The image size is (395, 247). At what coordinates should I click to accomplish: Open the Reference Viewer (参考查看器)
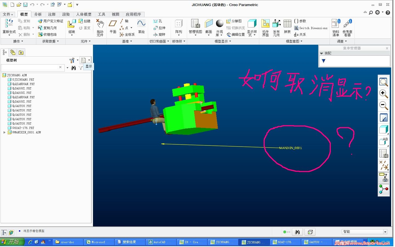pos(347,27)
